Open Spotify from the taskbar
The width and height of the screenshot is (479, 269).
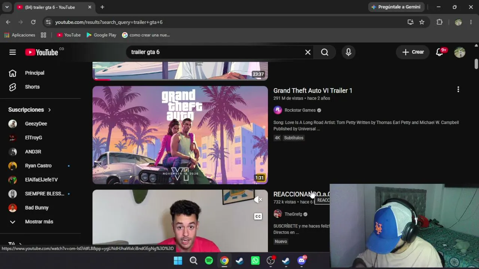pyautogui.click(x=209, y=260)
